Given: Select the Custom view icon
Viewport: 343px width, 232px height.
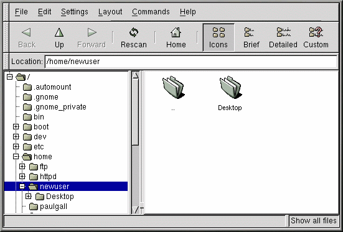Looking at the screenshot, I should point(316,32).
